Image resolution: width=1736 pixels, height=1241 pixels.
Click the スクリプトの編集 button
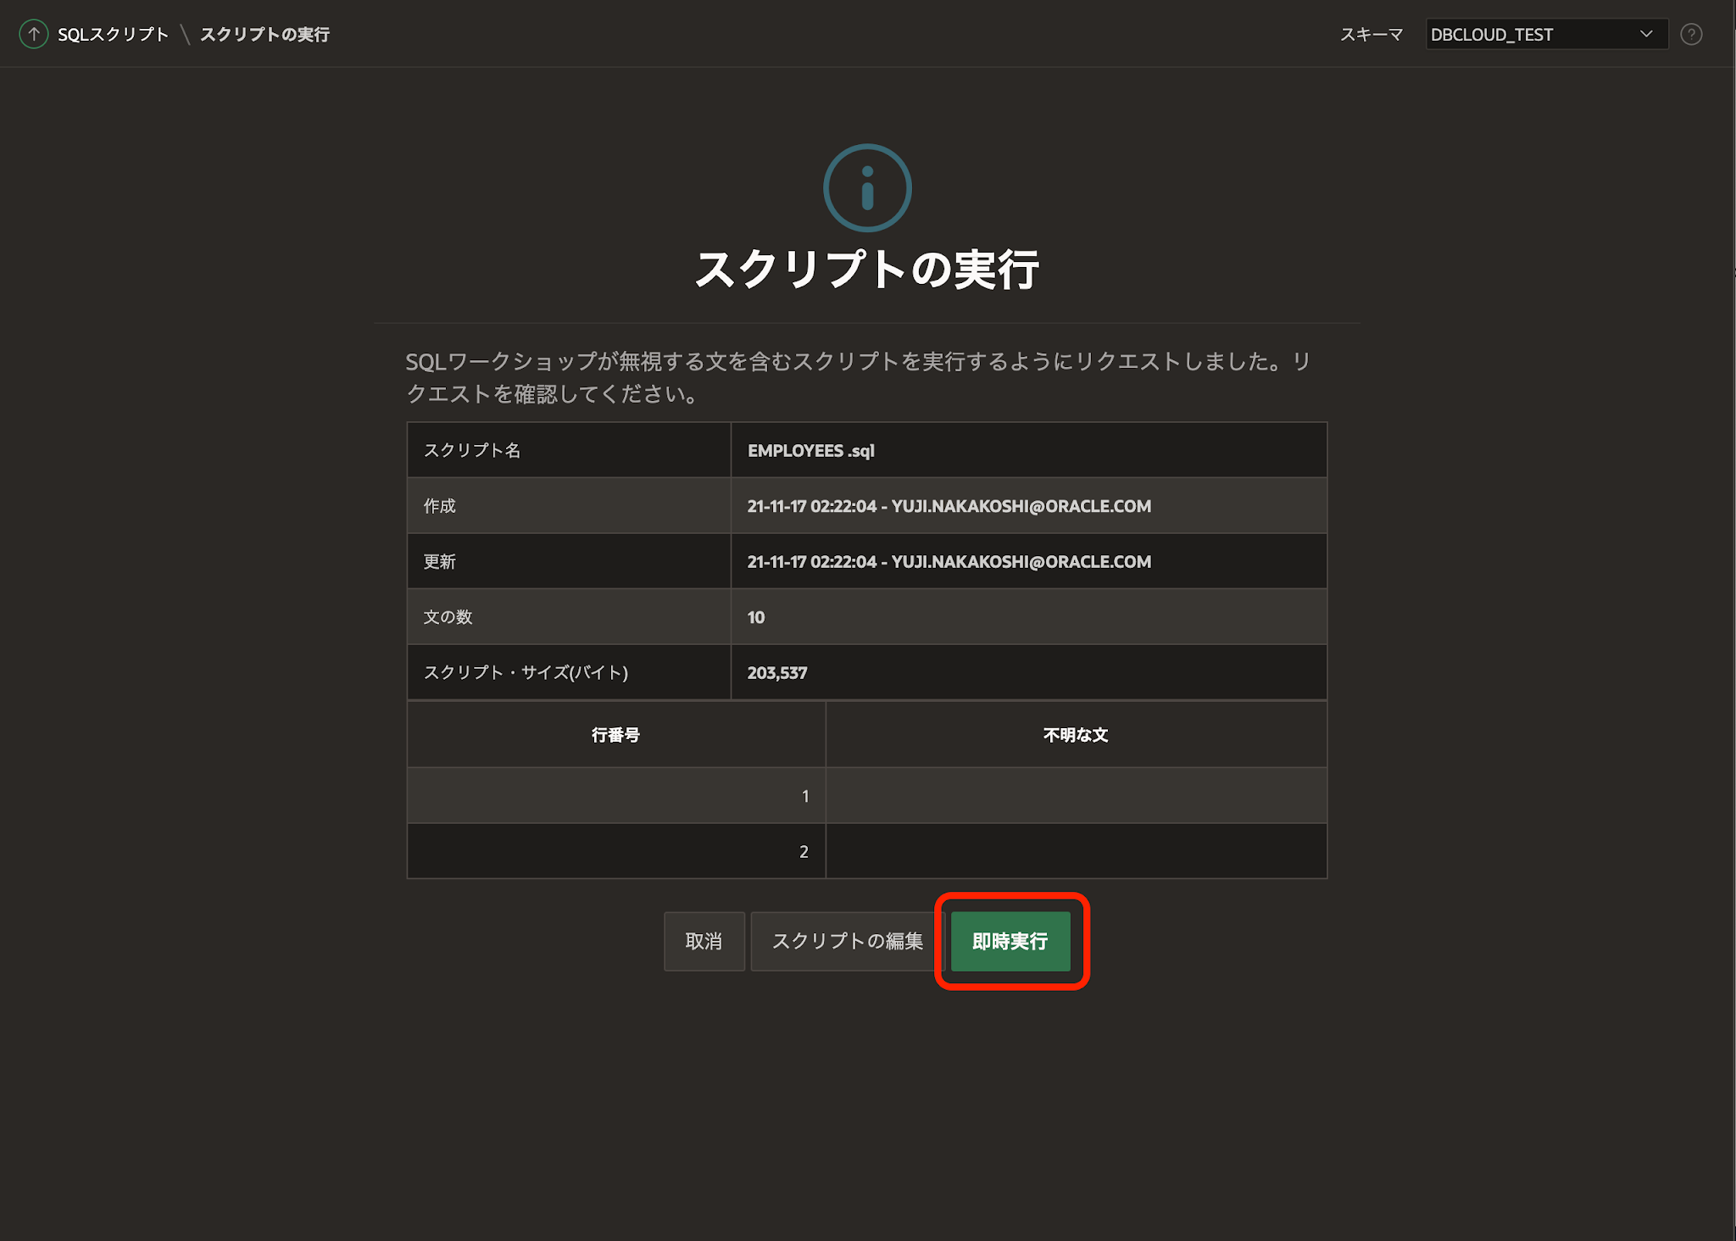coord(846,941)
